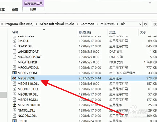The width and height of the screenshot is (157, 122).
Task: Expand the arrow after MSDev98 in path
Action: pos(118,24)
